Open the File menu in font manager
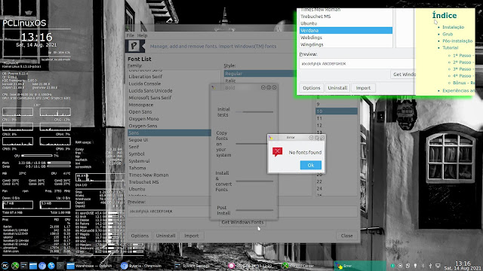The image size is (483, 271). point(131,35)
